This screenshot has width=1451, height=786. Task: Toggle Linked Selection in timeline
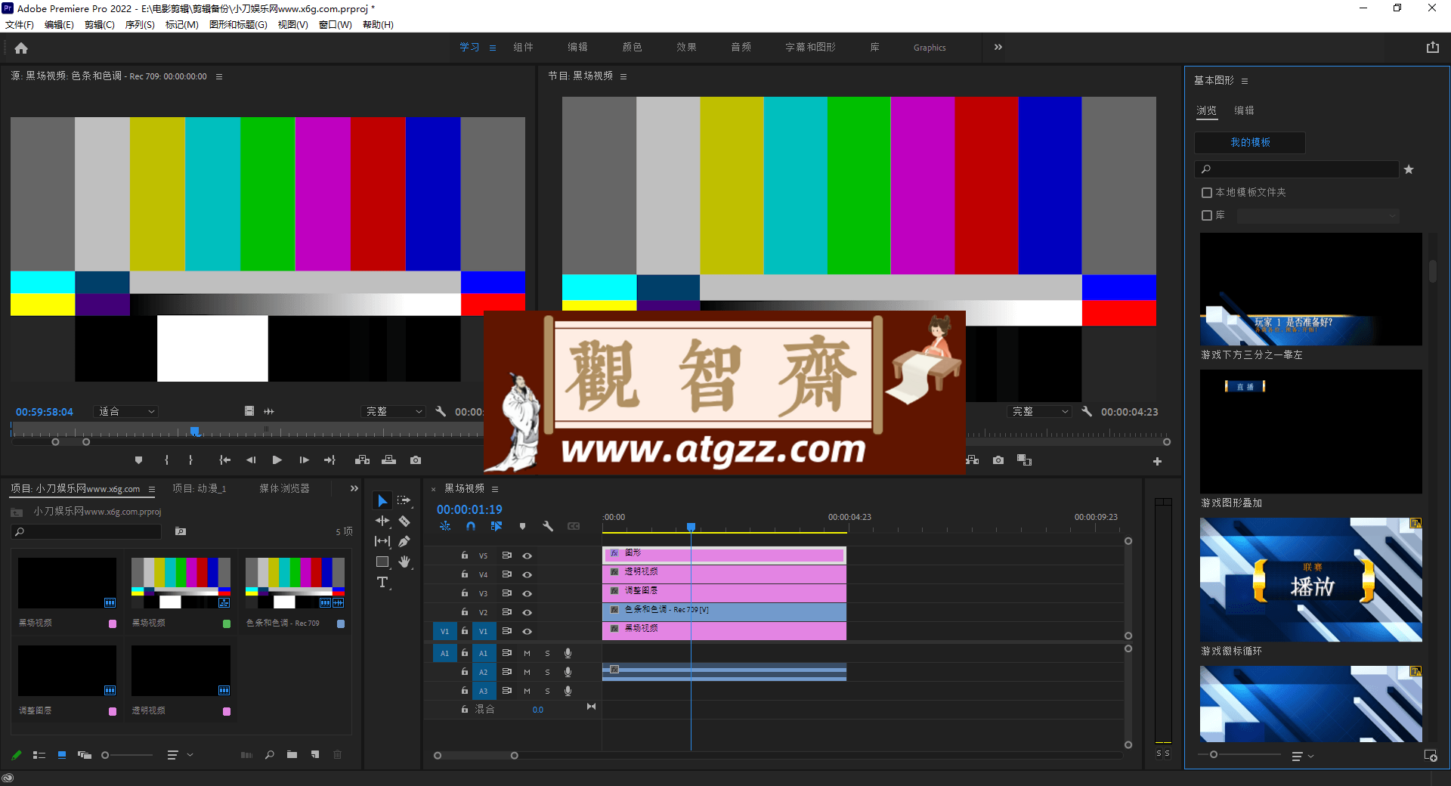coord(497,526)
